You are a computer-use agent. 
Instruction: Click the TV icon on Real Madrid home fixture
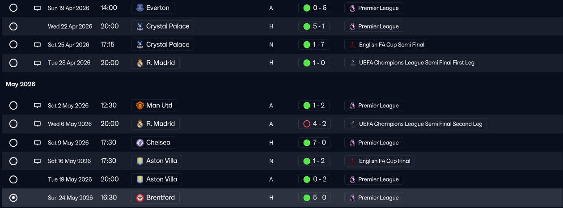tap(38, 63)
